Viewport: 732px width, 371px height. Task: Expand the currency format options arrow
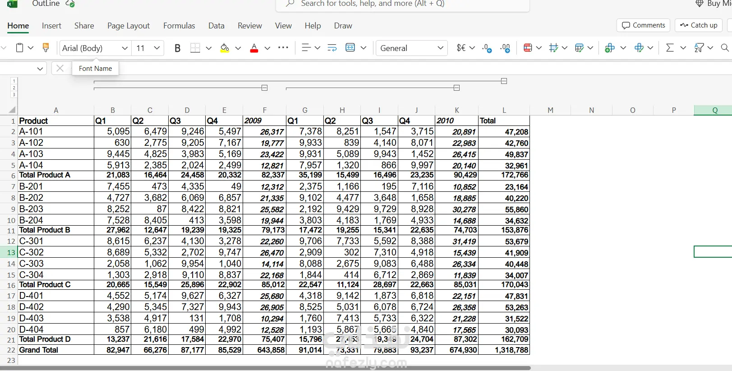tap(472, 48)
